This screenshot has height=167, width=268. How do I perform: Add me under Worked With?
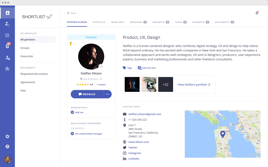(x=77, y=112)
